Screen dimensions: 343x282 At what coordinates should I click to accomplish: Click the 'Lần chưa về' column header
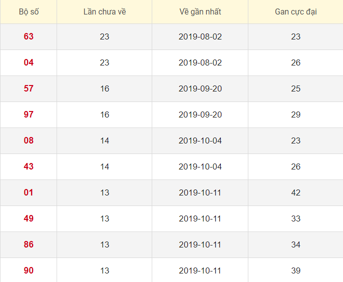[105, 11]
